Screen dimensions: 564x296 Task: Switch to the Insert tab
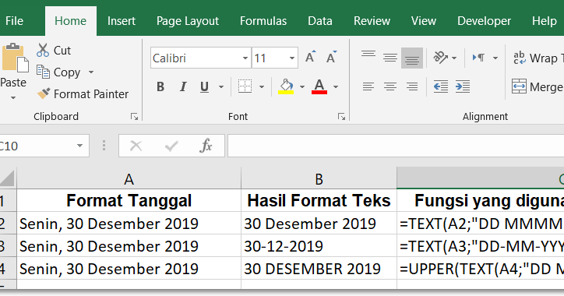pyautogui.click(x=122, y=21)
